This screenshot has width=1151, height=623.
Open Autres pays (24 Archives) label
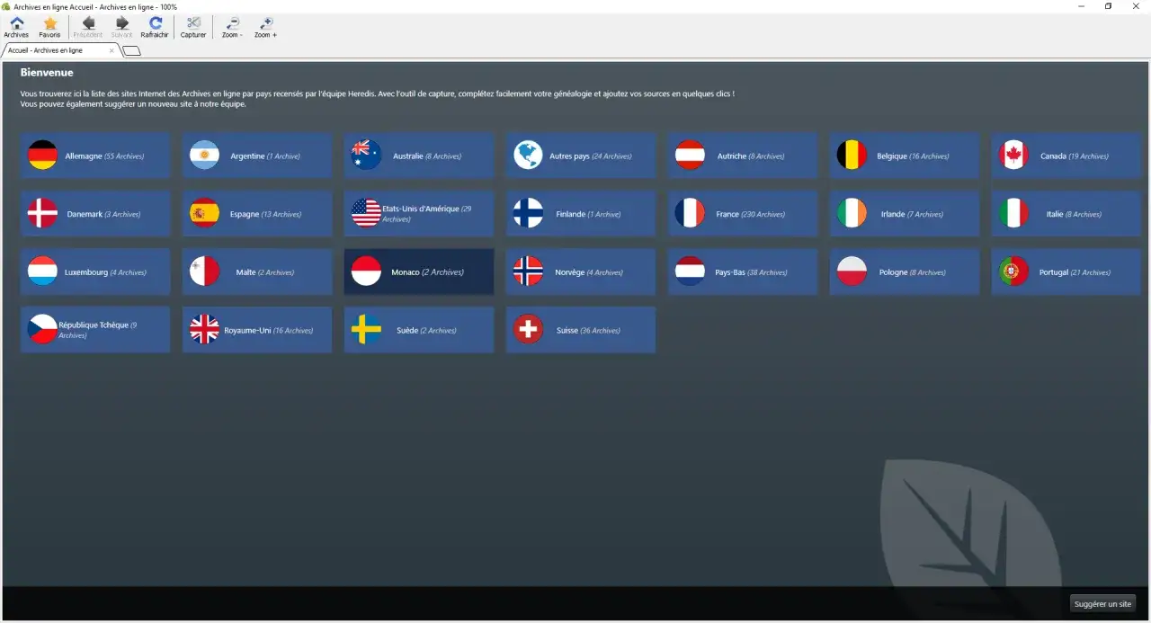coord(591,156)
